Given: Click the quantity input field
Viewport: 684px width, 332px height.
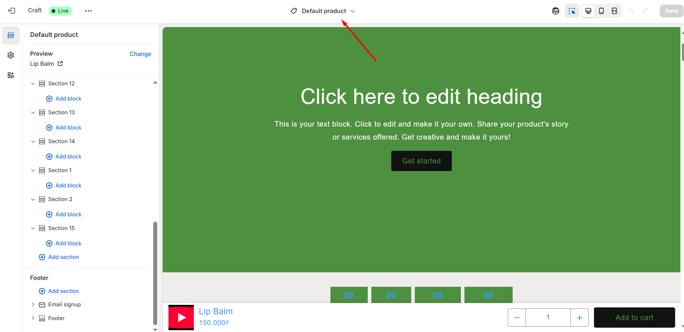Looking at the screenshot, I should tap(548, 318).
